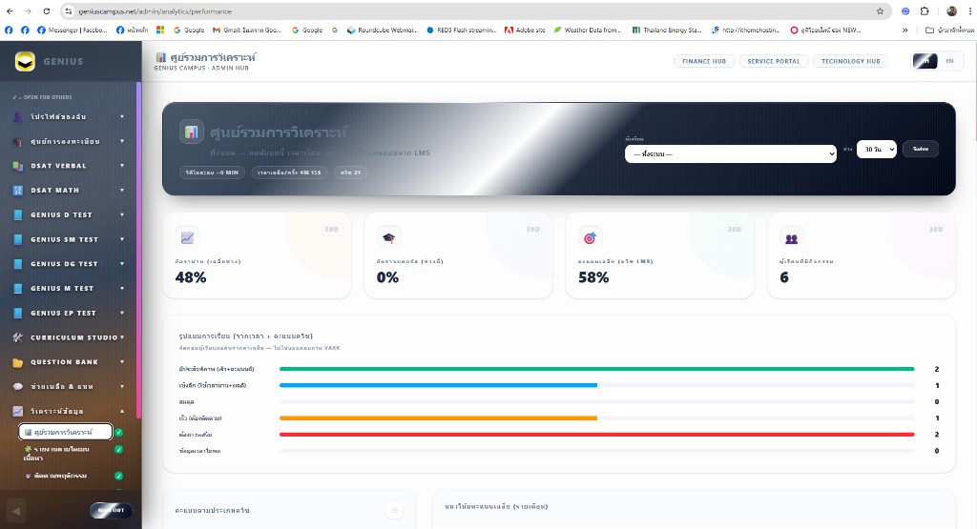
Task: Click the data analysis chart icon in sidebar
Action: [x=17, y=412]
